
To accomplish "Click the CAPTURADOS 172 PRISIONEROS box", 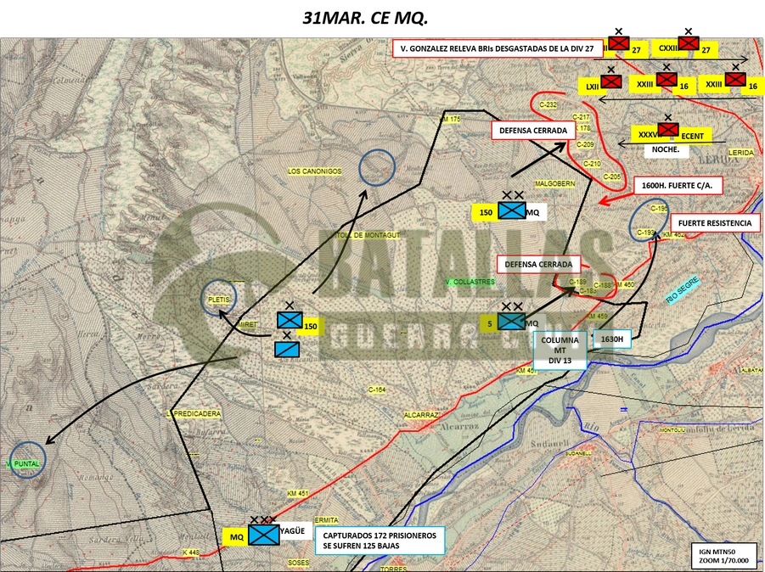I will point(380,541).
